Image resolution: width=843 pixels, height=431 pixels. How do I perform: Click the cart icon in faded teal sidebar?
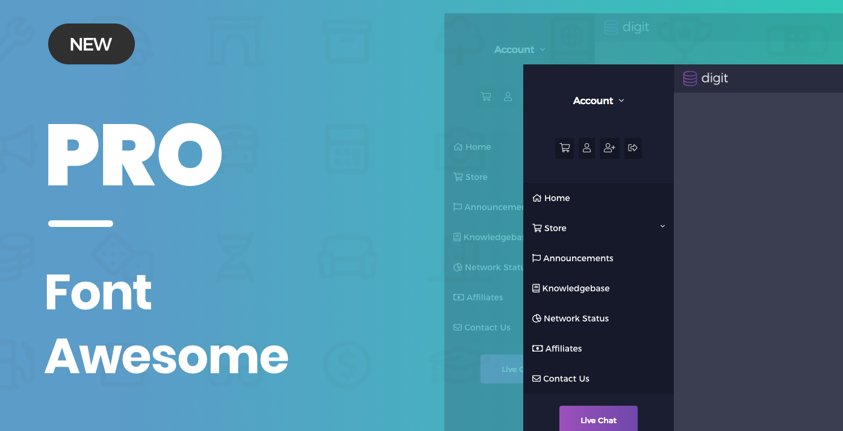pos(486,96)
